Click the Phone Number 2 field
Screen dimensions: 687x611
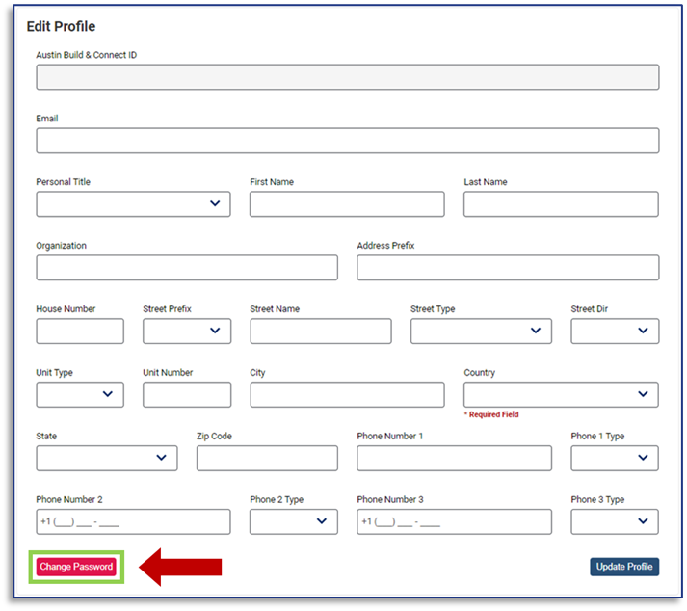pyautogui.click(x=133, y=522)
